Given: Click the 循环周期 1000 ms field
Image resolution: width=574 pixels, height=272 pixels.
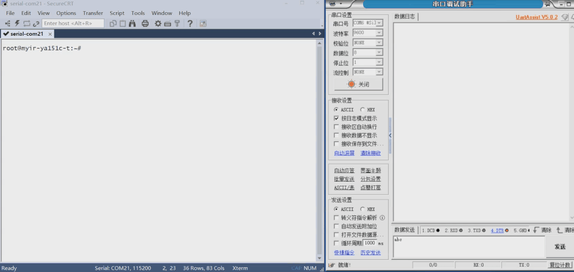Looking at the screenshot, I should (x=370, y=243).
